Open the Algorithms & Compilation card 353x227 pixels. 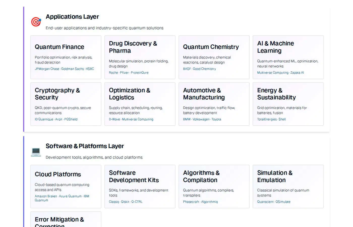pos(214,187)
